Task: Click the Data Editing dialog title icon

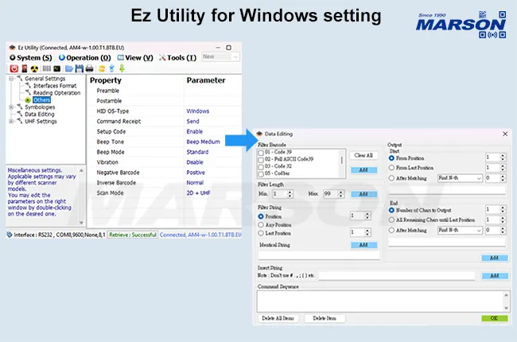Action: point(259,134)
